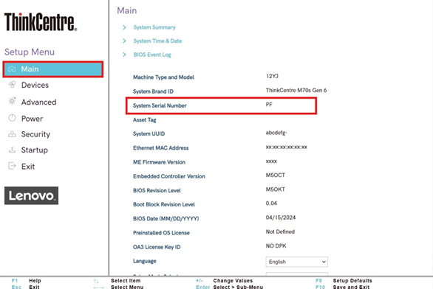Click the Not Defined license value

coord(280,232)
